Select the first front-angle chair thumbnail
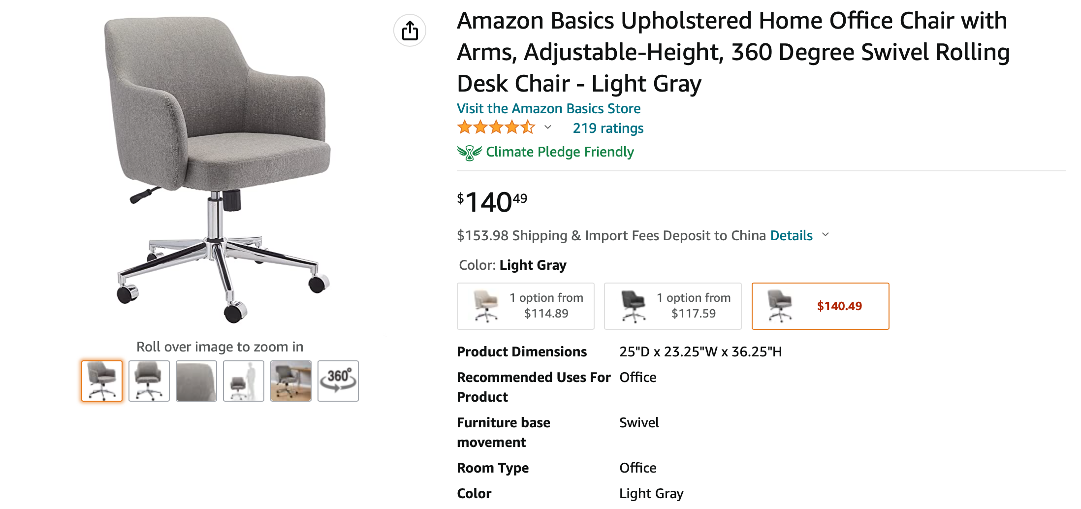 click(x=102, y=381)
